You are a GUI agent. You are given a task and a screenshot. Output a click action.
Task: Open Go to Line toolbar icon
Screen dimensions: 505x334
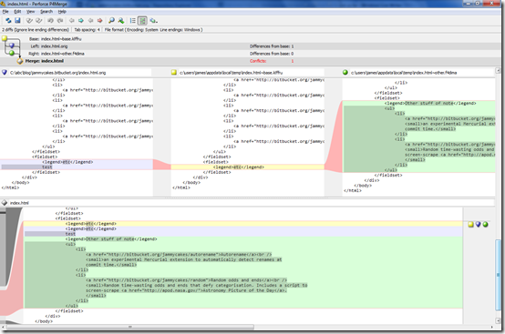[121, 21]
